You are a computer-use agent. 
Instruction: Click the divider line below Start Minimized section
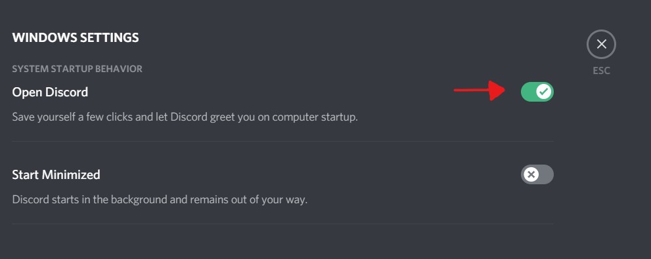pyautogui.click(x=282, y=224)
